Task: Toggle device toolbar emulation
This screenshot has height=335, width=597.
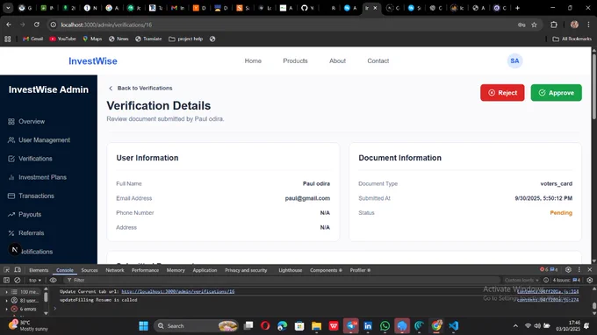Action: coord(18,270)
